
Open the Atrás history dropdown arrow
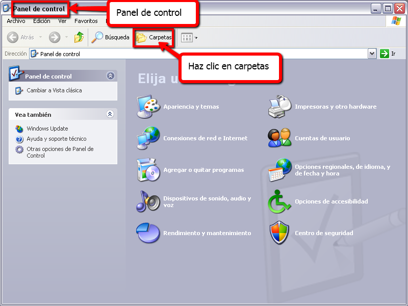[x=41, y=37]
